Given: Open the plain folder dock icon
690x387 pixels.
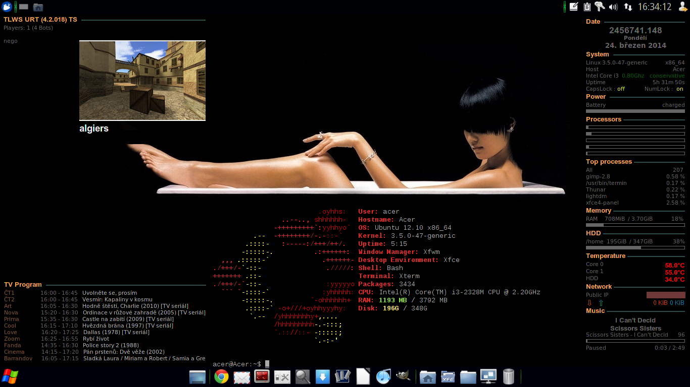Looking at the screenshot, I should click(468, 377).
